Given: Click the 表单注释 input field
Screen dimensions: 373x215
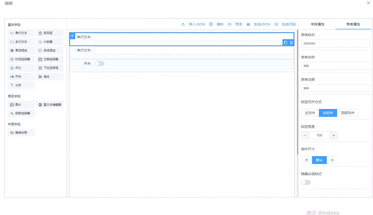Looking at the screenshot, I should click(335, 88).
